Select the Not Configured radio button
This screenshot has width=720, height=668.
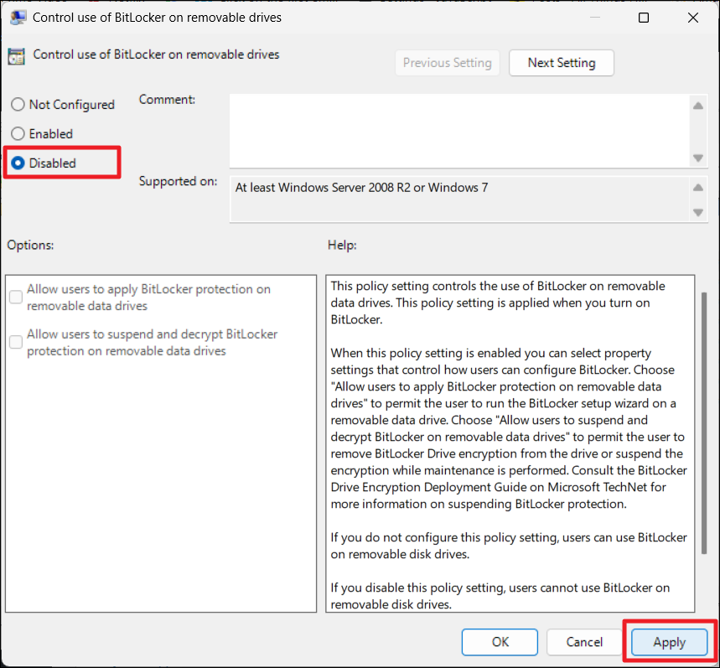[x=18, y=105]
